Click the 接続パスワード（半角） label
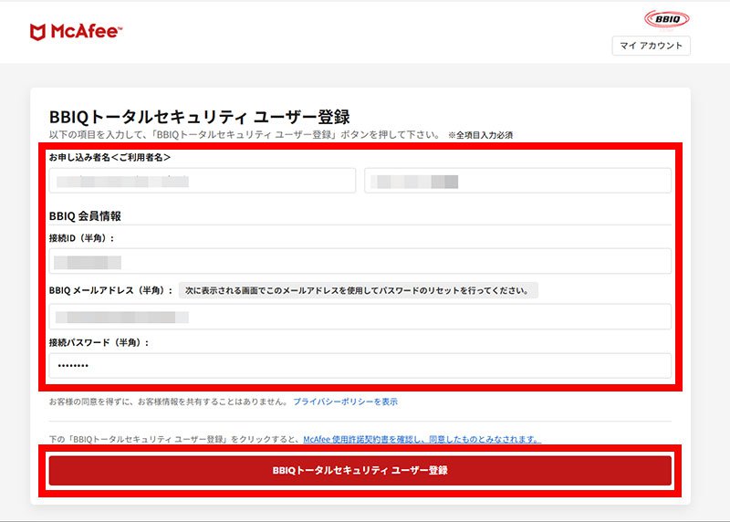The image size is (730, 522). click(99, 343)
